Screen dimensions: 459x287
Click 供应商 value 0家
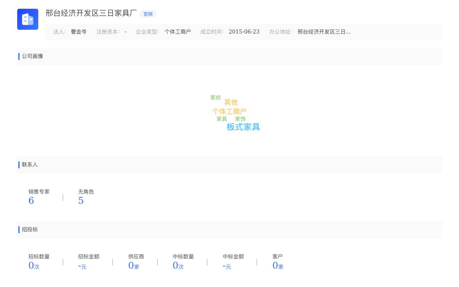pos(134,266)
